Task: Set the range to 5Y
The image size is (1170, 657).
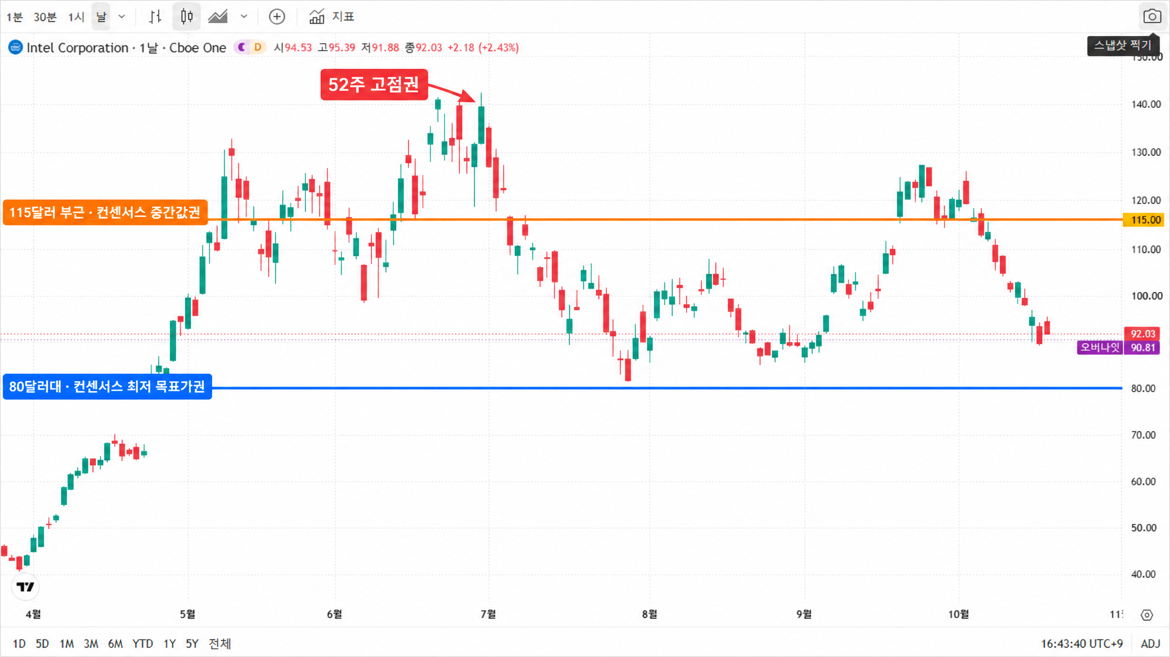Action: coord(192,643)
